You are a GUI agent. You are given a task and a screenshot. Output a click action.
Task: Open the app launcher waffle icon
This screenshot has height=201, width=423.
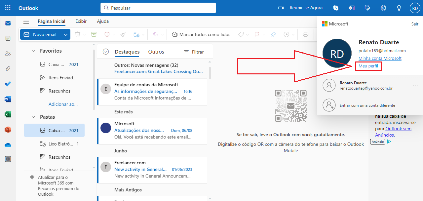coord(8,8)
